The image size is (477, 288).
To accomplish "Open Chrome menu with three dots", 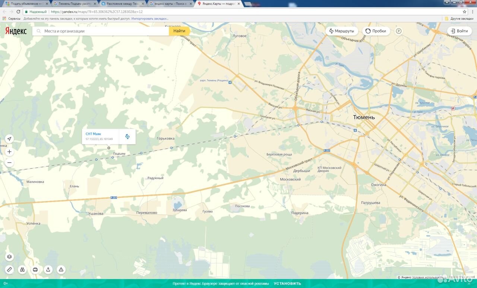I will point(473,12).
